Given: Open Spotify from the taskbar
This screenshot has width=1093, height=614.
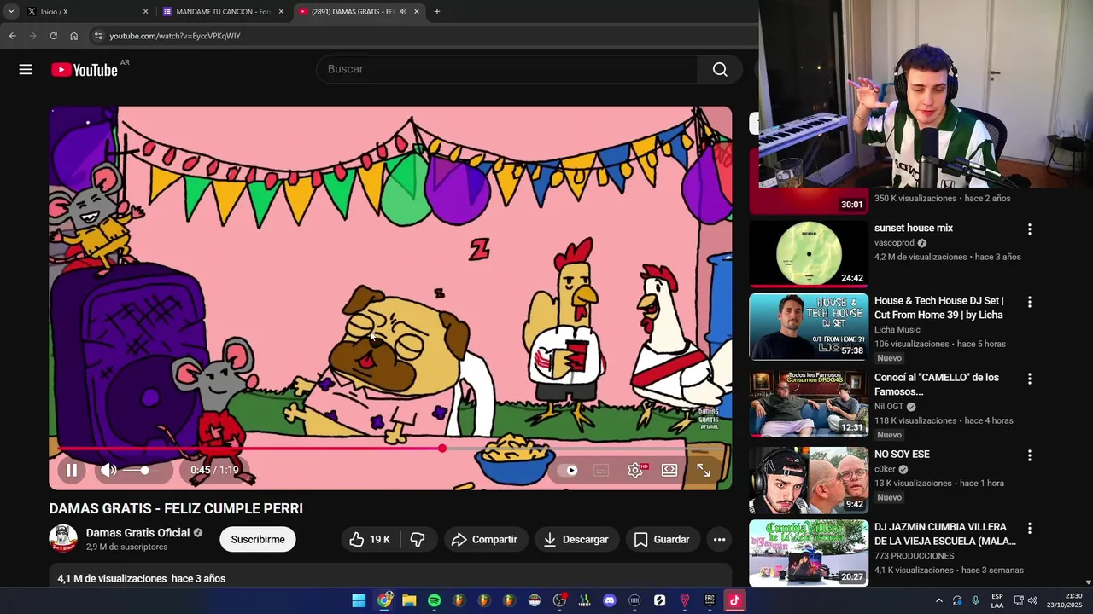Looking at the screenshot, I should 434,600.
